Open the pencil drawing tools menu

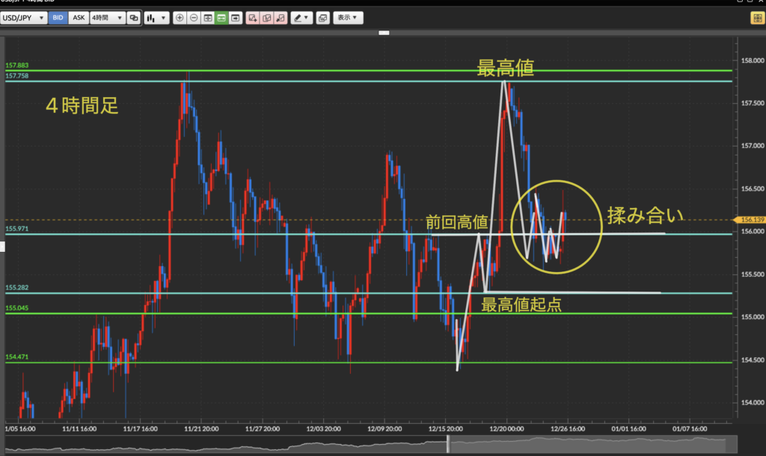(x=301, y=17)
